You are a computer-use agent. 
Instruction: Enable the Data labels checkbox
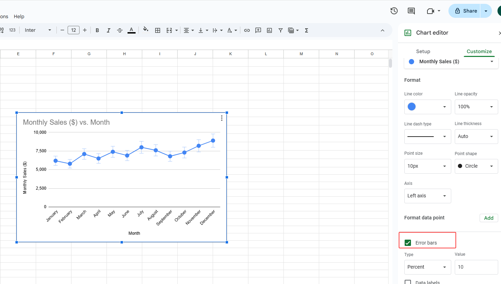tap(408, 282)
